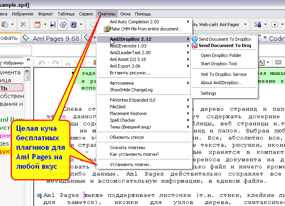
Task: Open the Aml2LeaderTask 2.00 submenu
Action: click(x=144, y=53)
